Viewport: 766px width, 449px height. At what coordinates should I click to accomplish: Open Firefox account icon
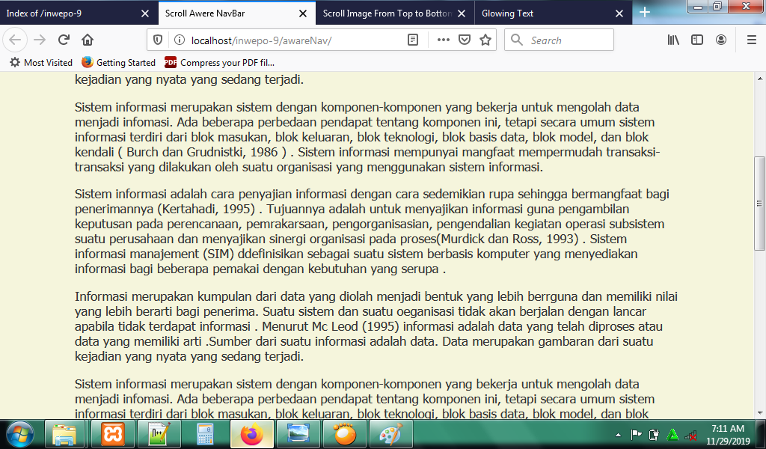coord(721,40)
